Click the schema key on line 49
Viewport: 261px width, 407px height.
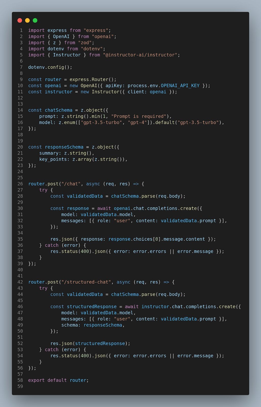pyautogui.click(x=69, y=325)
